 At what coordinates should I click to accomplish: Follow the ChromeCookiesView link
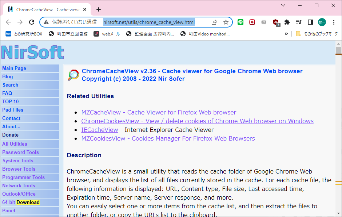pos(197,121)
